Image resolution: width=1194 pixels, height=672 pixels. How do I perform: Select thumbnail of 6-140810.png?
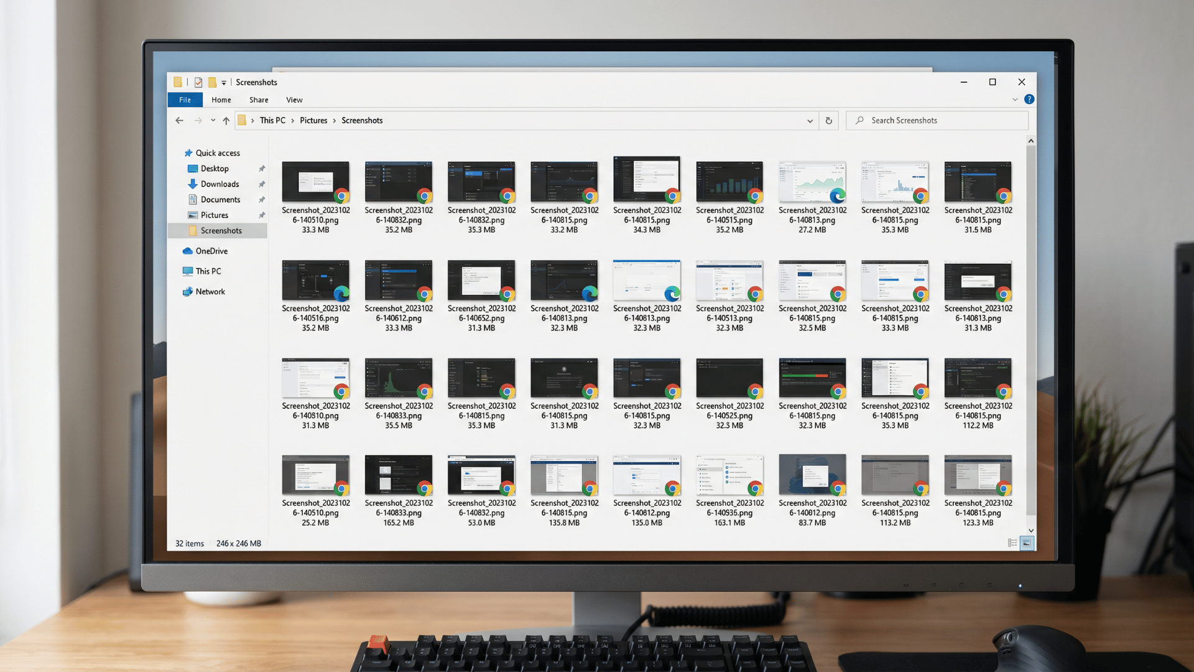315,378
